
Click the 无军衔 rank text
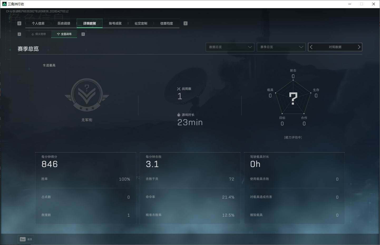point(87,120)
